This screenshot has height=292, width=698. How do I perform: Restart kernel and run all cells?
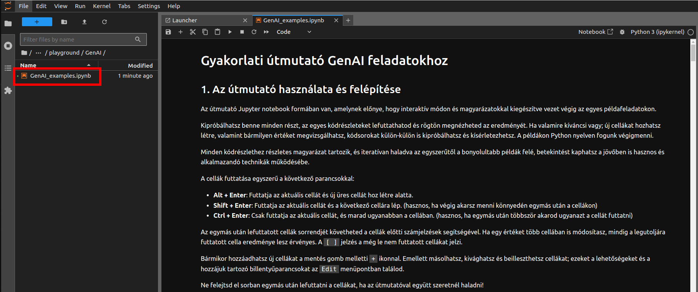click(x=266, y=32)
